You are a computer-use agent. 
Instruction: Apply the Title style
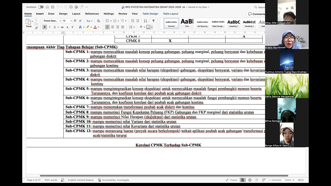click(187, 23)
